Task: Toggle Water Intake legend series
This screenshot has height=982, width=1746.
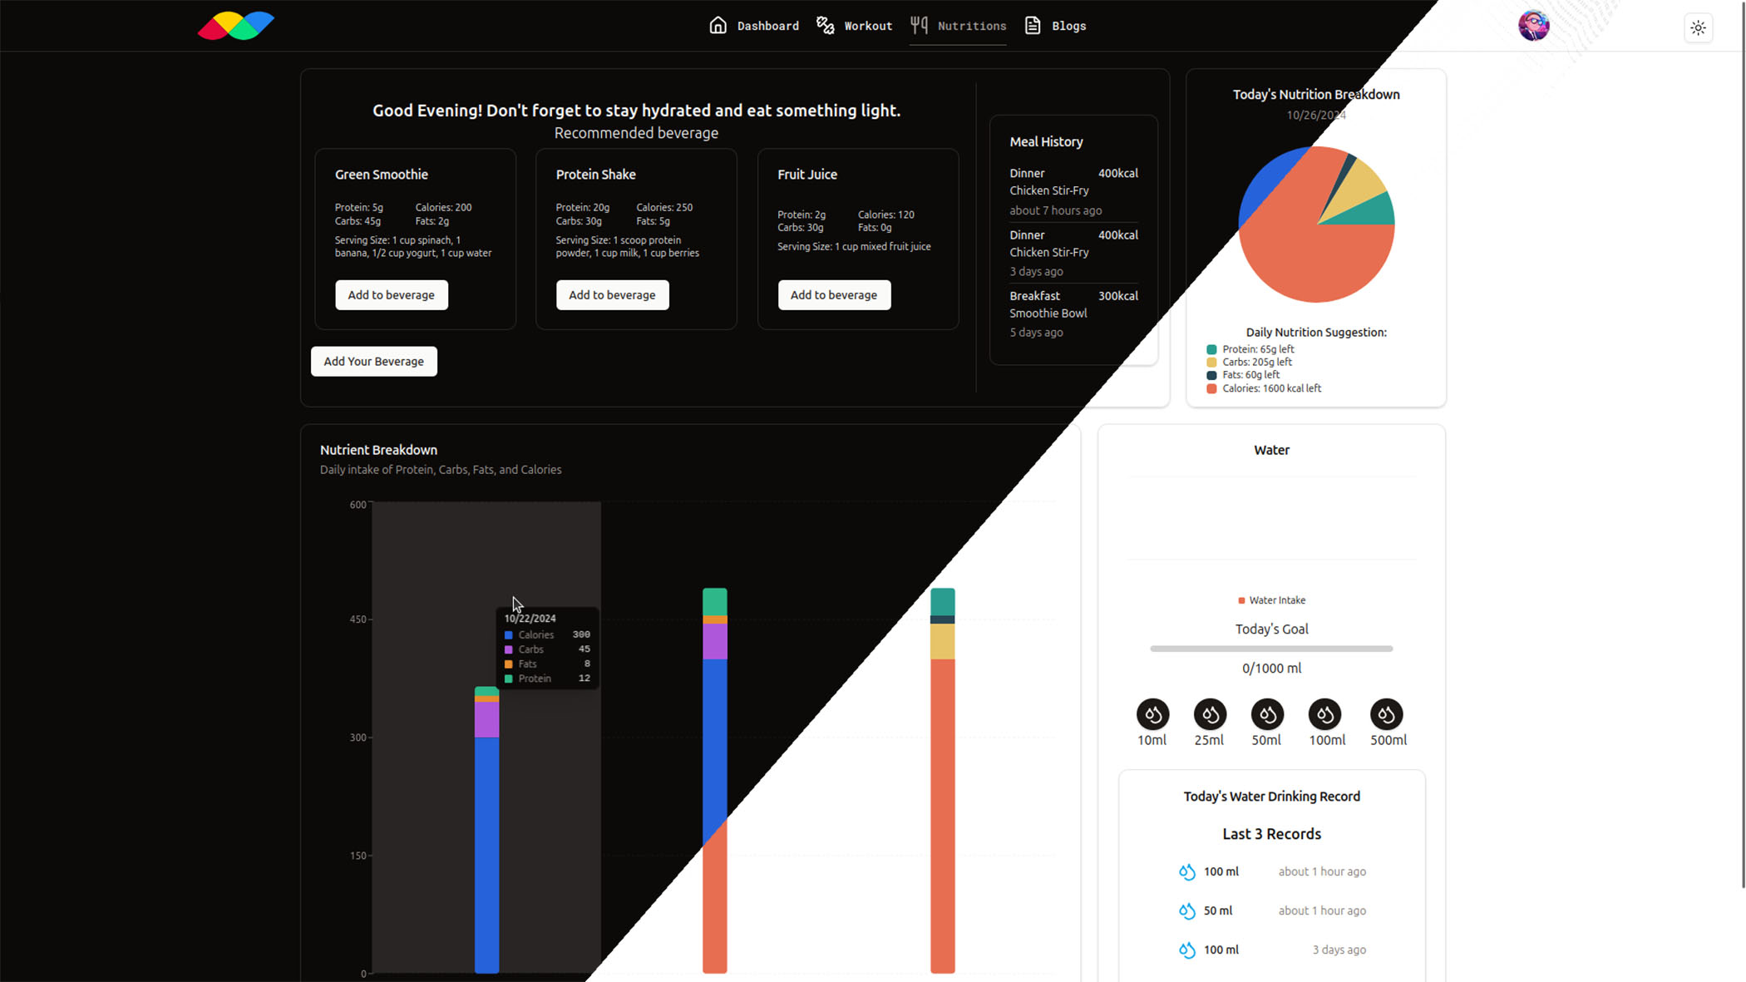Action: (x=1271, y=600)
